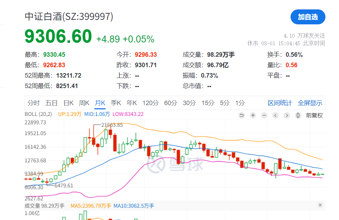Switch to the 年K tab
The image size is (339, 220).
point(132,103)
